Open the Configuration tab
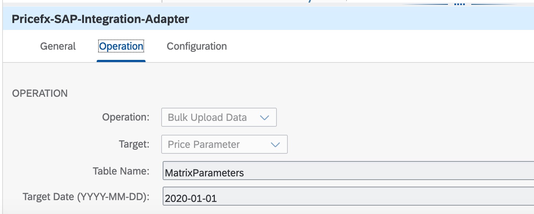The height and width of the screenshot is (214, 534). pyautogui.click(x=197, y=46)
